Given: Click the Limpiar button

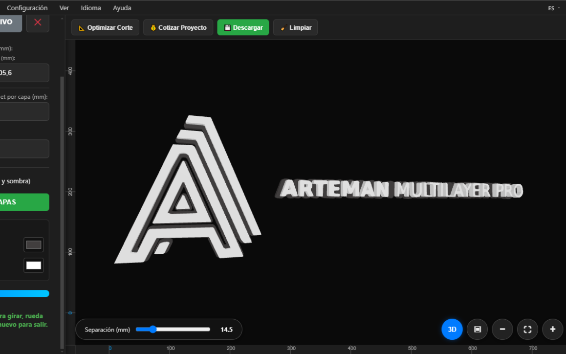Looking at the screenshot, I should click(295, 27).
